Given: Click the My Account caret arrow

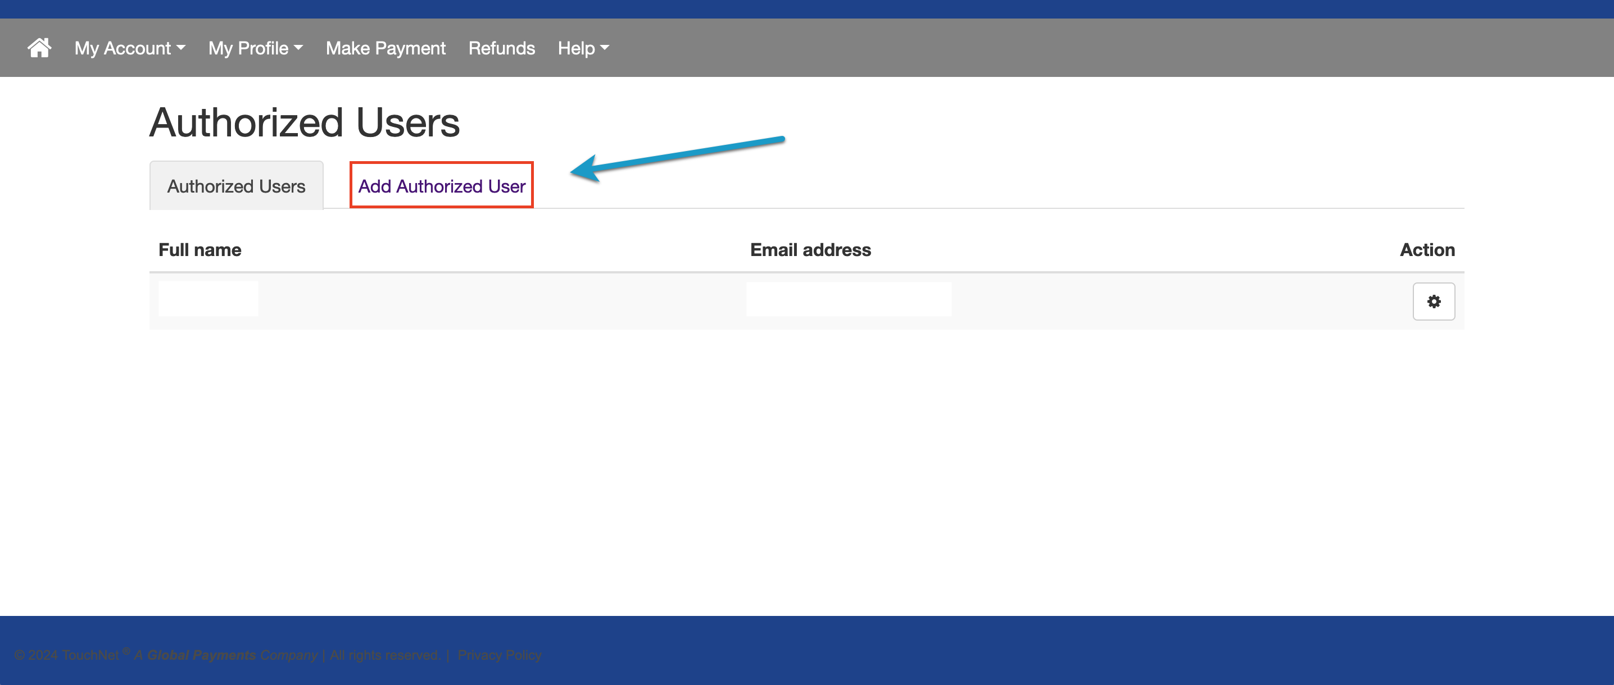Looking at the screenshot, I should [x=181, y=48].
